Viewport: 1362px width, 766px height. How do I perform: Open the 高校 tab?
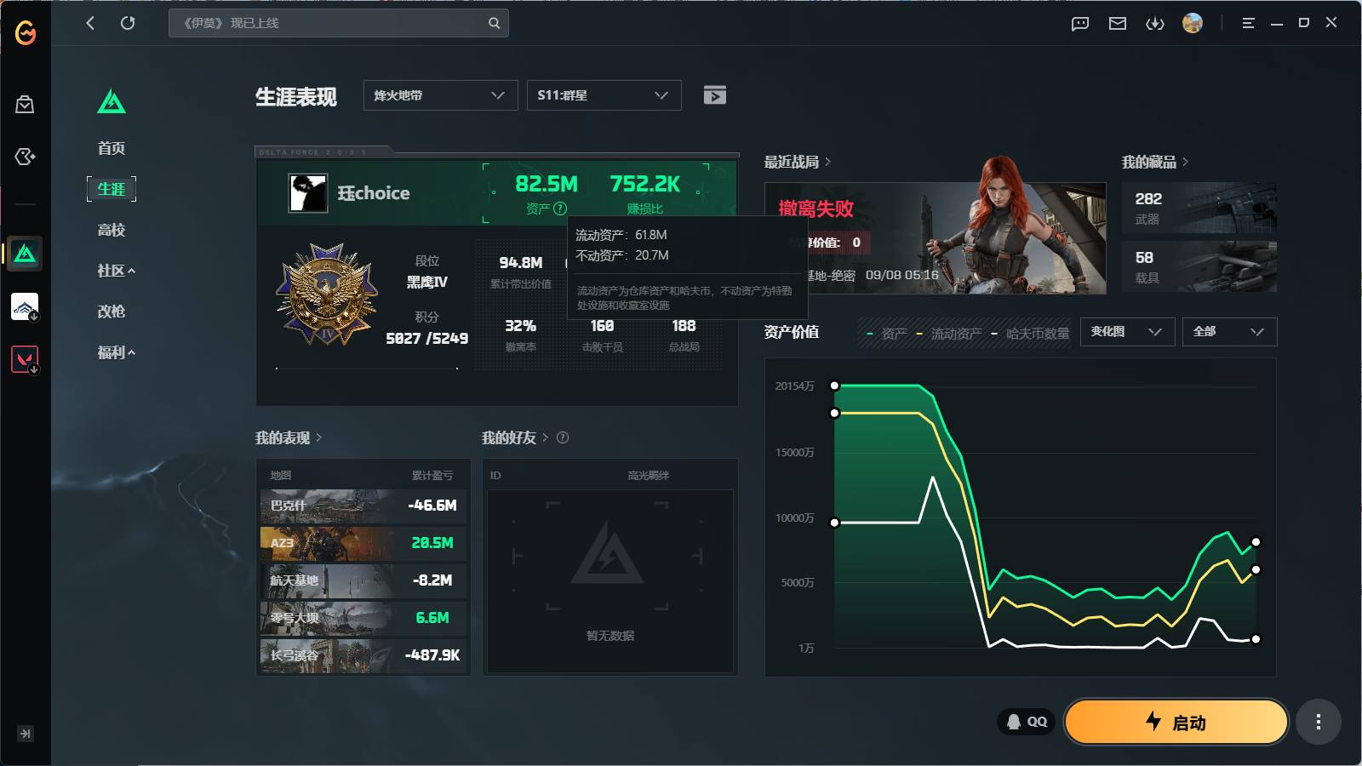point(112,230)
